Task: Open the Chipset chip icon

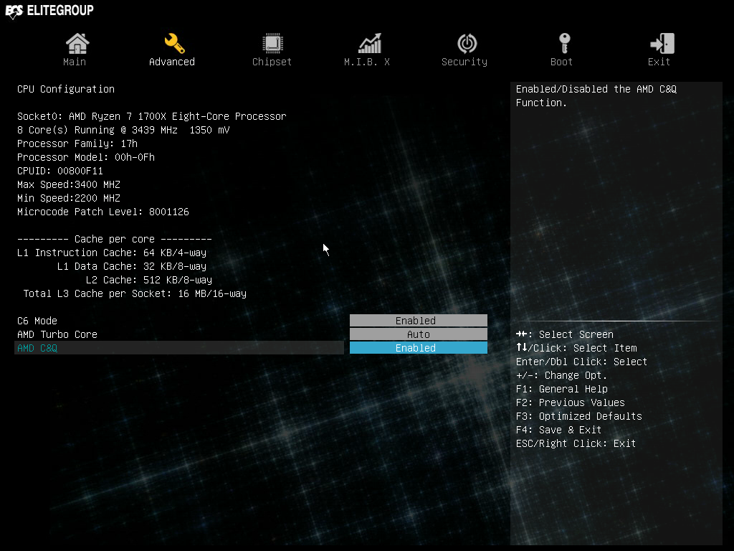Action: tap(272, 43)
